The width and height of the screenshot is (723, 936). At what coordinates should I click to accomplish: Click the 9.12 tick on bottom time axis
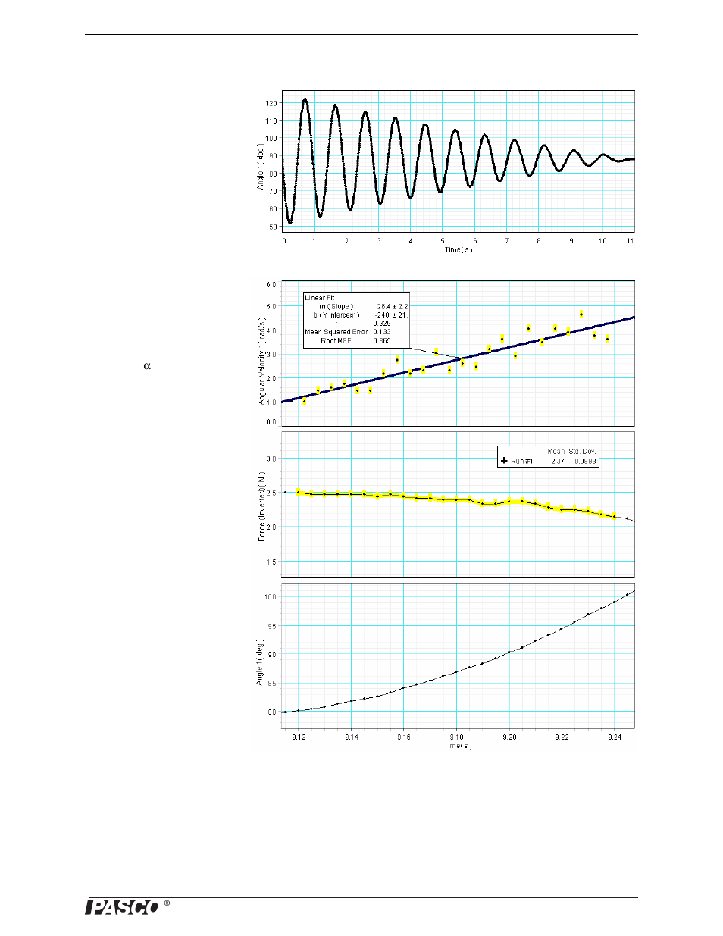299,737
